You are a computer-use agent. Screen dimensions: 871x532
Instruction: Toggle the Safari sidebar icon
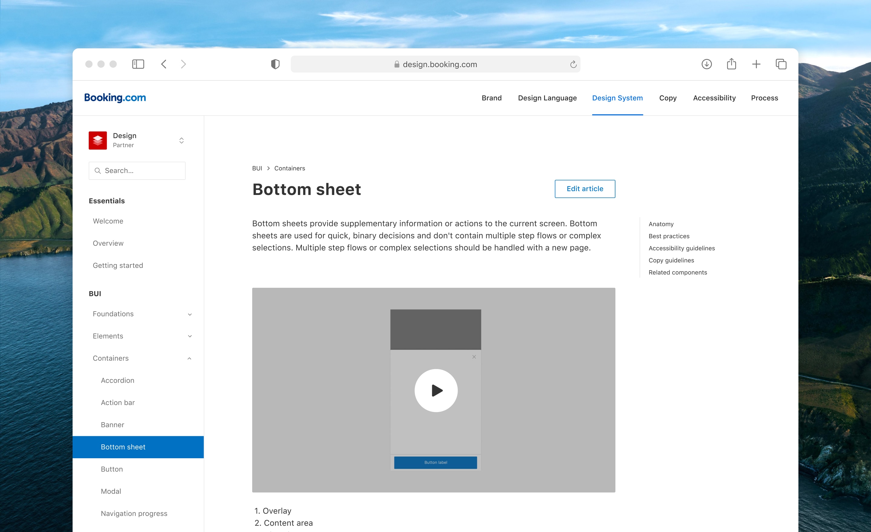click(138, 64)
